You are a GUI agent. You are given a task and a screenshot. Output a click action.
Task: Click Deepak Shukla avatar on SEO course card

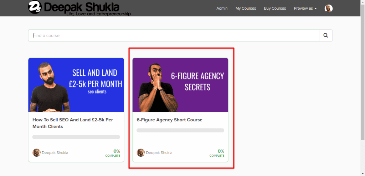click(36, 153)
